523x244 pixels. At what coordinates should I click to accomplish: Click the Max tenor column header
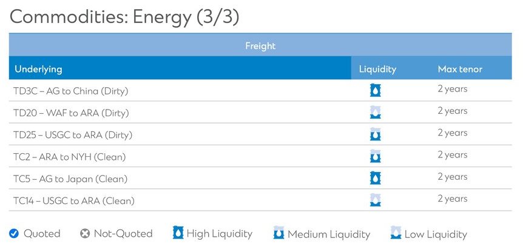(460, 69)
